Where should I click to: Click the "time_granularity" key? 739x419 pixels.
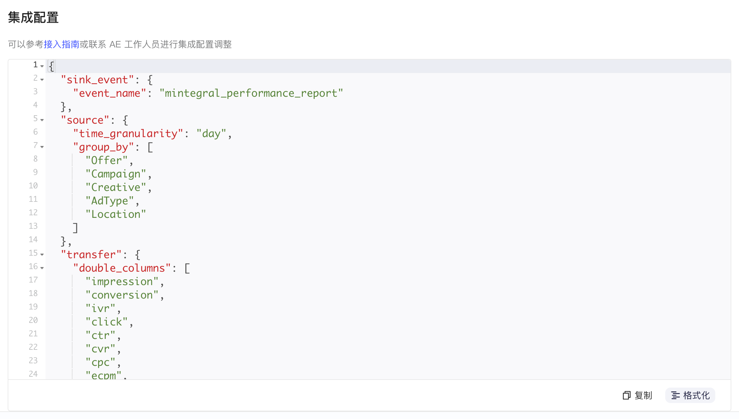click(x=128, y=134)
